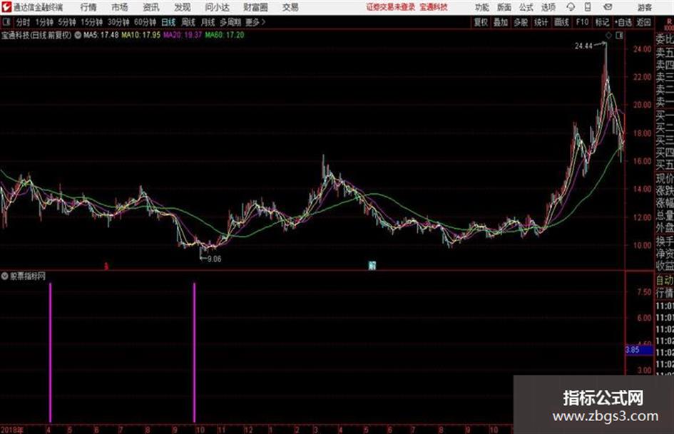Toggle 叠加 overlay mode

tap(501, 22)
